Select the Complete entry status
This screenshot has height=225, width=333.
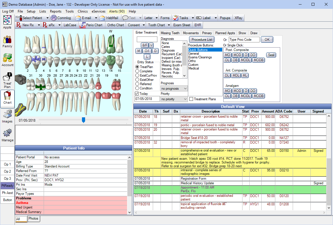tap(137, 71)
